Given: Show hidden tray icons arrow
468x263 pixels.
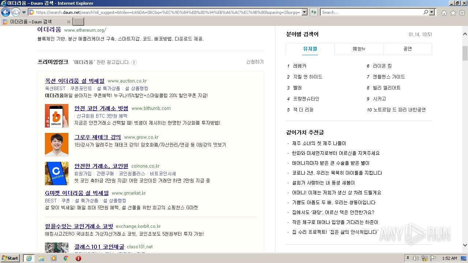Looking at the screenshot, I should point(408,258).
